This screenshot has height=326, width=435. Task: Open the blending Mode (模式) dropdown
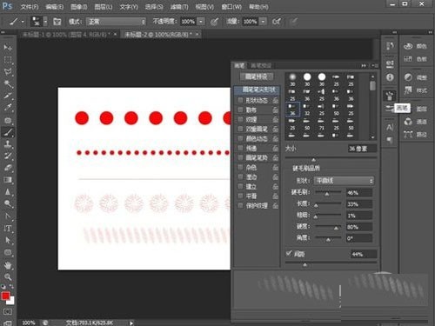coord(116,22)
